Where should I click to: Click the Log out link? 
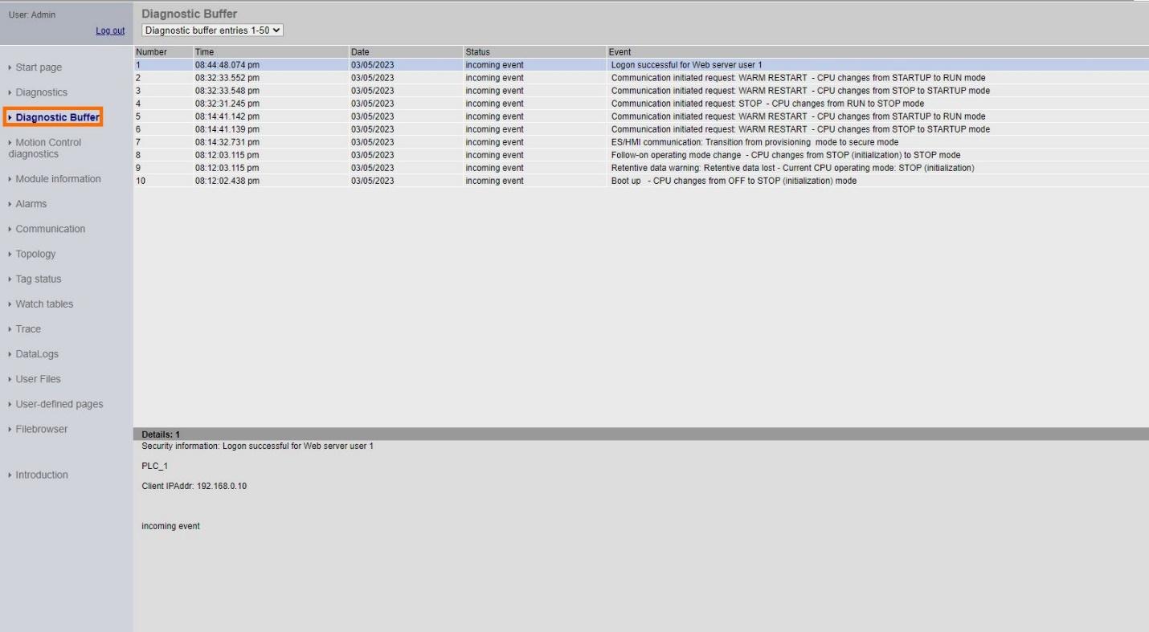[110, 30]
